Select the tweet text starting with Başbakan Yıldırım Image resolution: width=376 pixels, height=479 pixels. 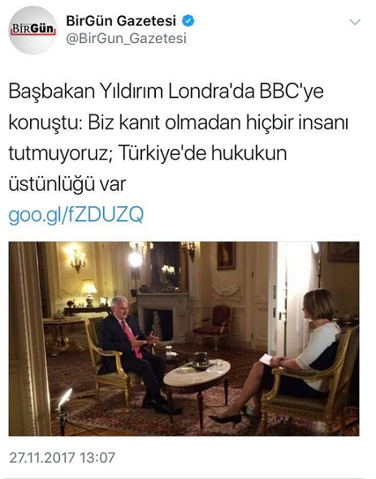pyautogui.click(x=179, y=137)
